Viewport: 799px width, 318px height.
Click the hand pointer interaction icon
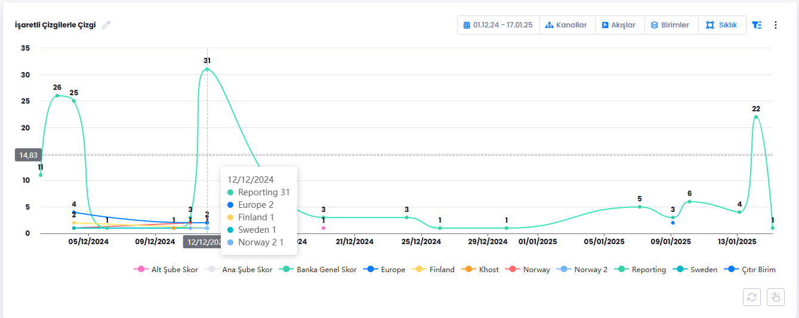776,297
